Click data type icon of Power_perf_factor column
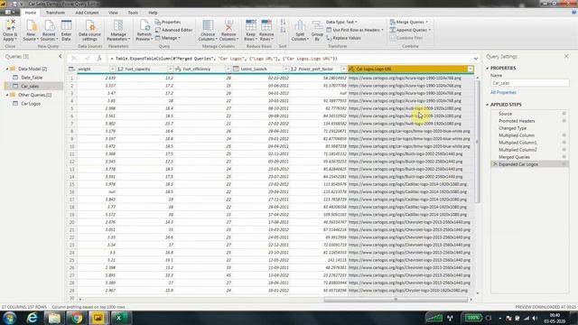The width and height of the screenshot is (578, 325). [x=294, y=69]
